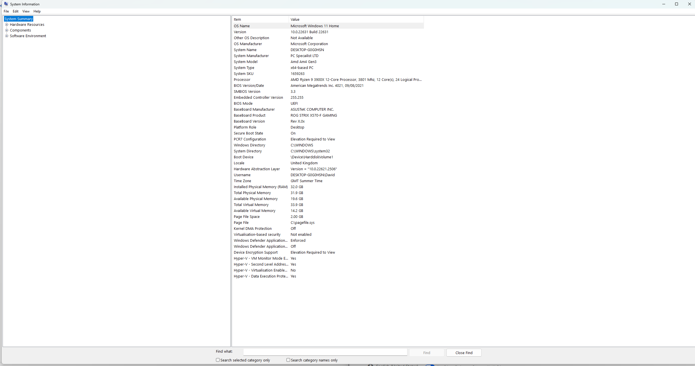This screenshot has width=695, height=366.
Task: Click the Value column header
Action: point(356,19)
